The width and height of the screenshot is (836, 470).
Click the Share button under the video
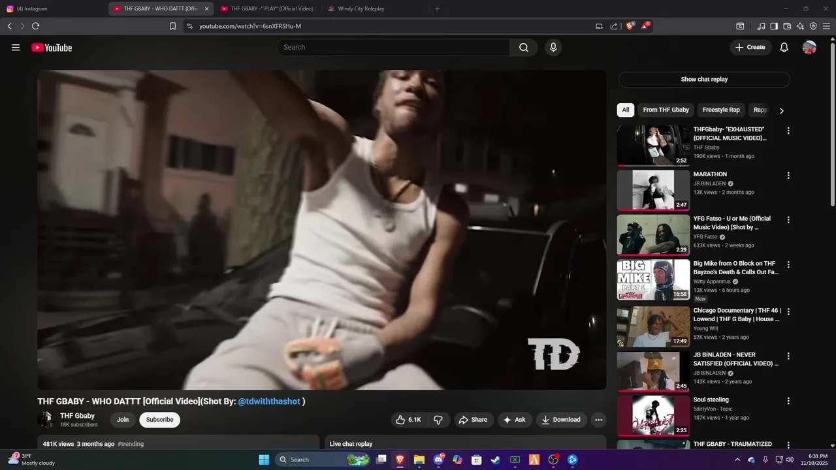pyautogui.click(x=473, y=420)
